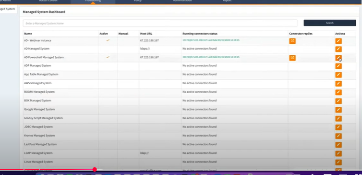Viewport: 362px width, 175px height.
Task: Open the Administration menu
Action: 182,1
